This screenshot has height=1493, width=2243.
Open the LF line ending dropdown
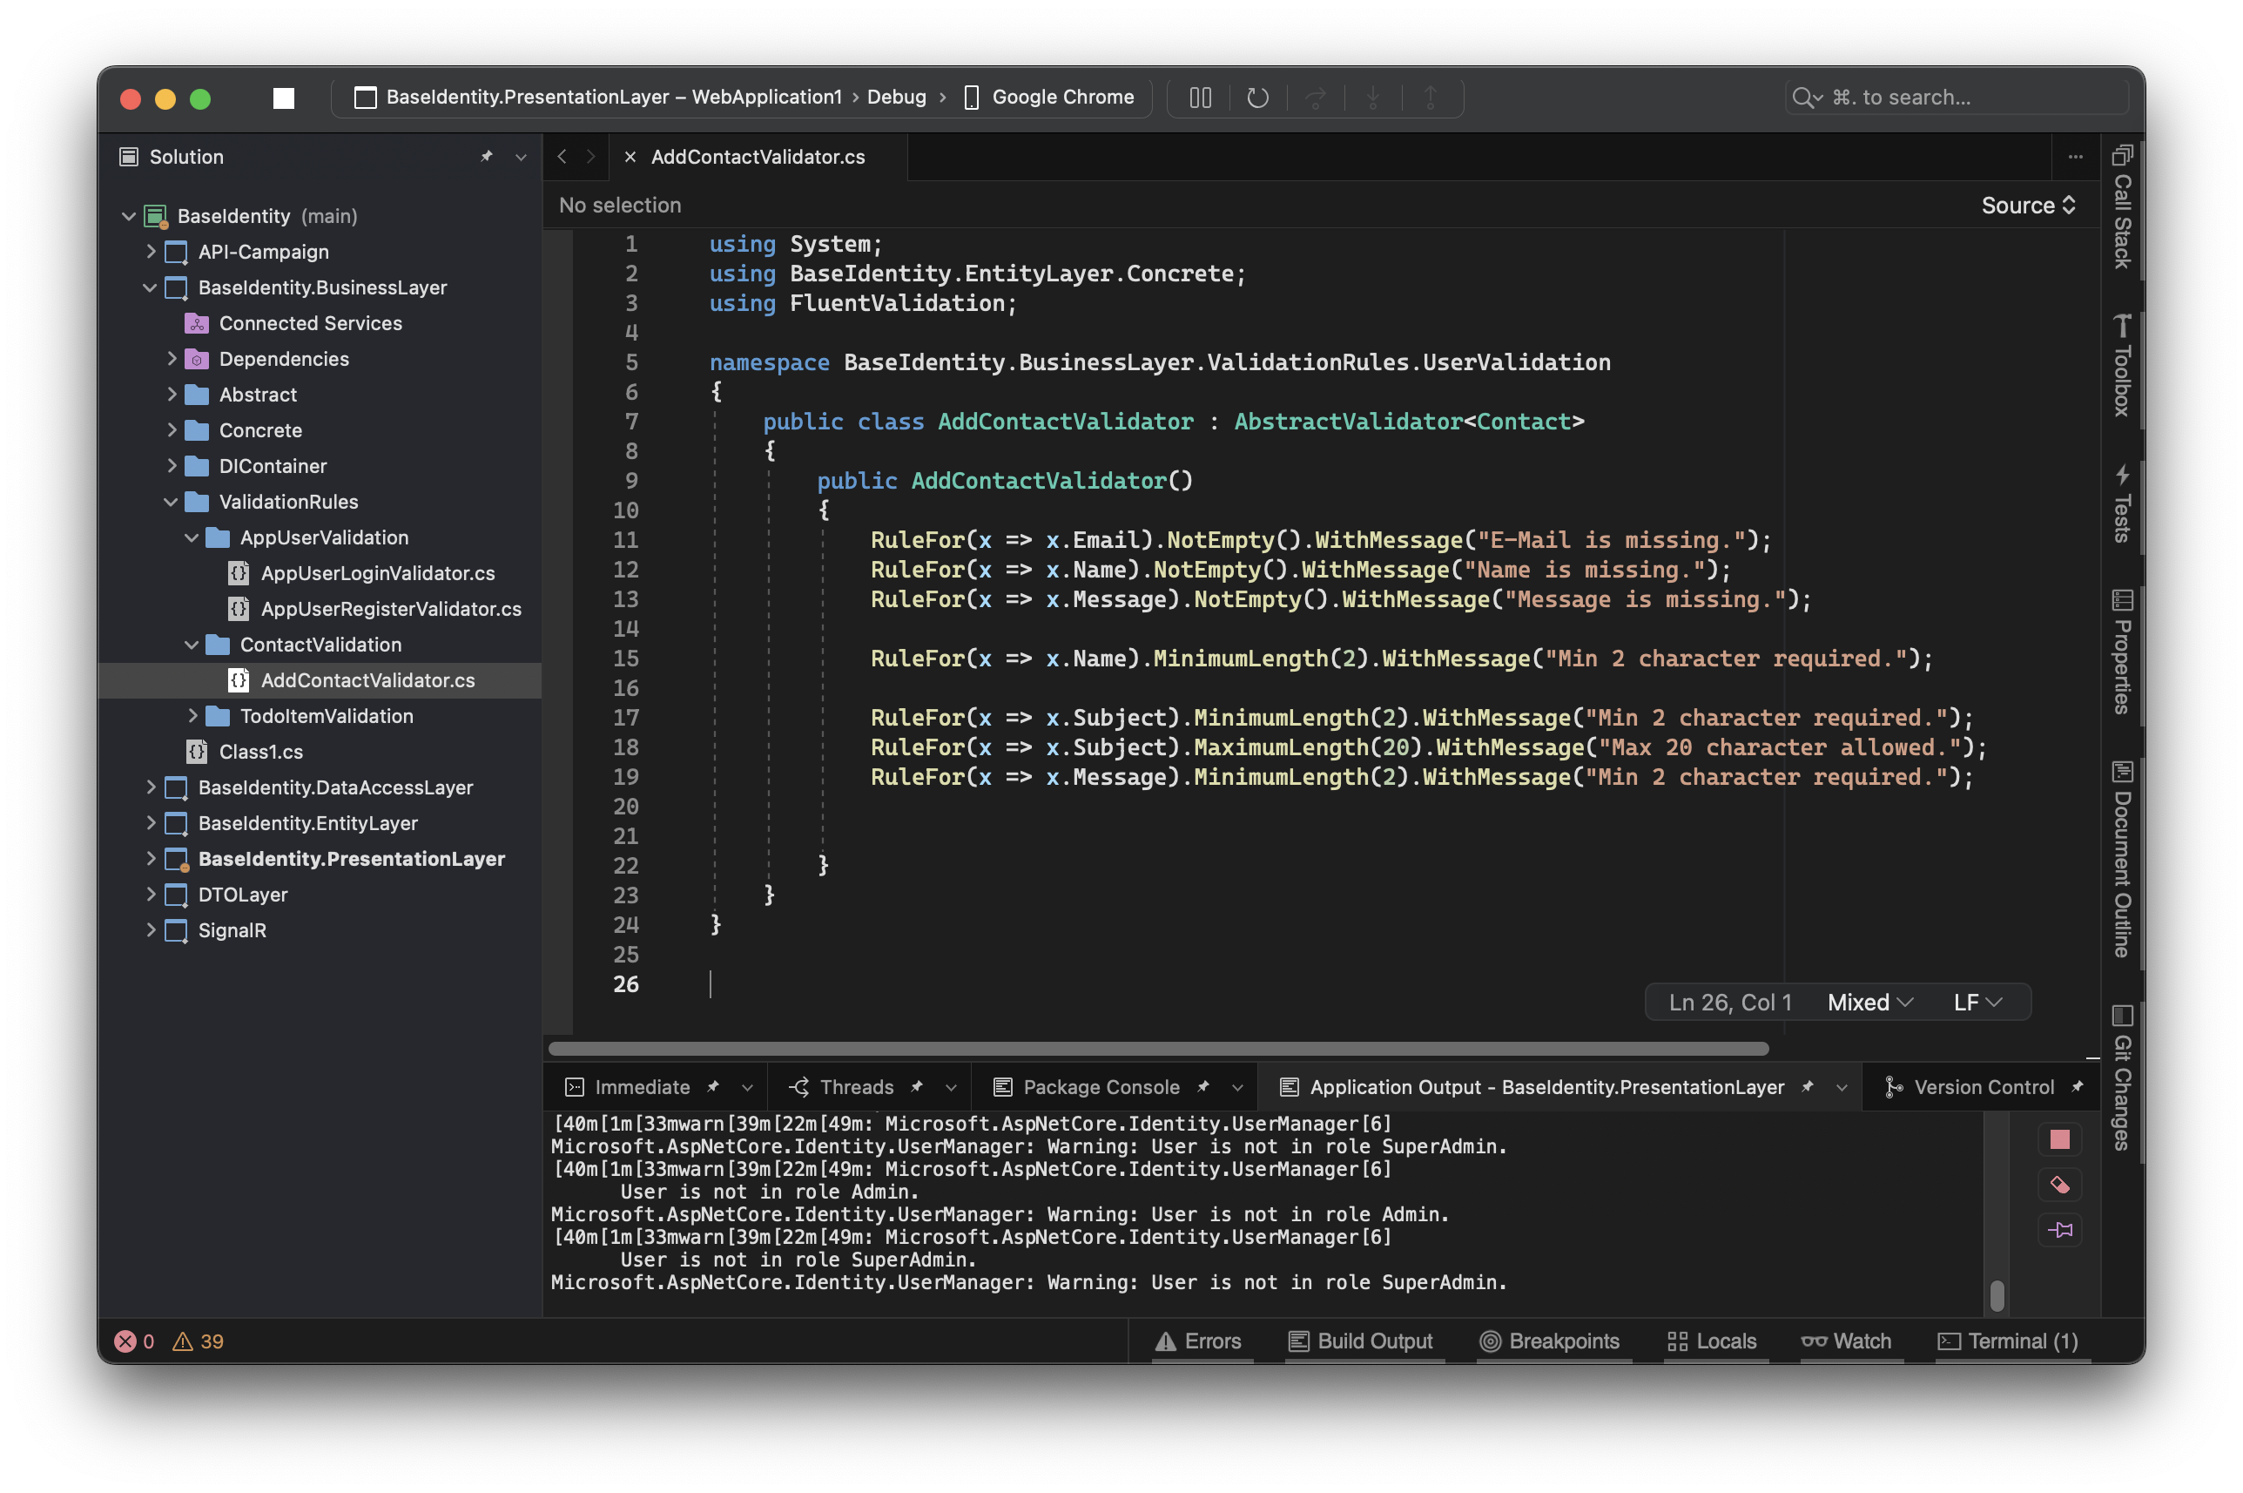[x=1977, y=1003]
